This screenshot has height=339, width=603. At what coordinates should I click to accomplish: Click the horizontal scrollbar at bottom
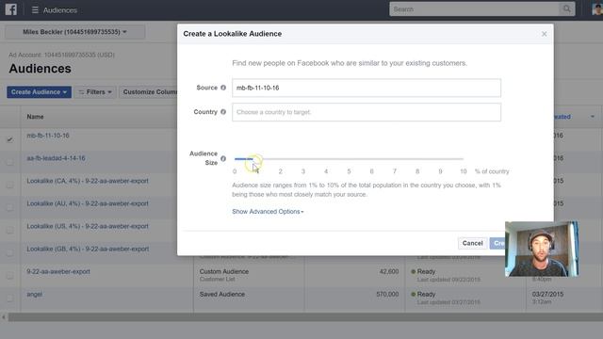pos(305,317)
